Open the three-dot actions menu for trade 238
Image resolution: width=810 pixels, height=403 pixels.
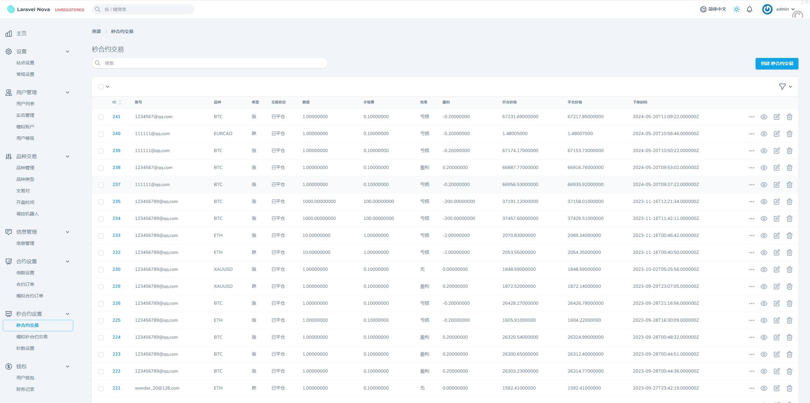751,168
